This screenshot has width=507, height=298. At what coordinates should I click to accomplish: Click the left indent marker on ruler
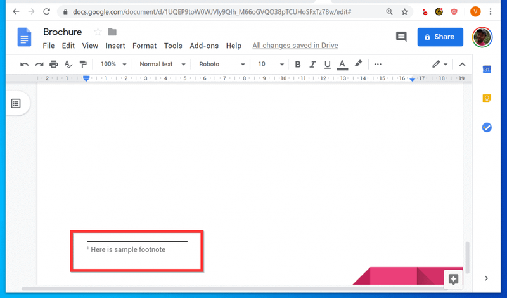point(86,78)
